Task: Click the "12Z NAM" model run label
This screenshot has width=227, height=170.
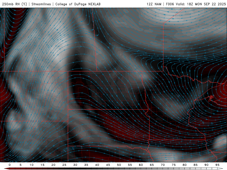Action: coord(154,4)
